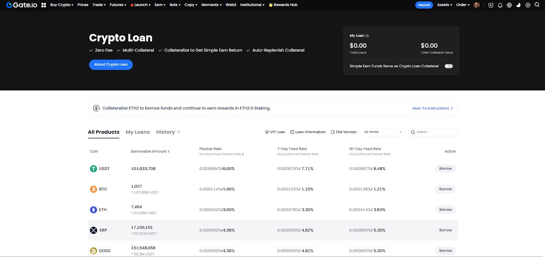The height and width of the screenshot is (257, 545).
Task: Open the hexagon settings icon
Action: click(x=528, y=5)
